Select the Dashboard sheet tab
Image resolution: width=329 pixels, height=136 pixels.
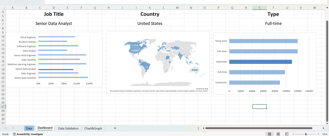coord(45,128)
